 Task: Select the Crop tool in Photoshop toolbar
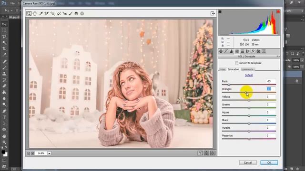point(4,48)
